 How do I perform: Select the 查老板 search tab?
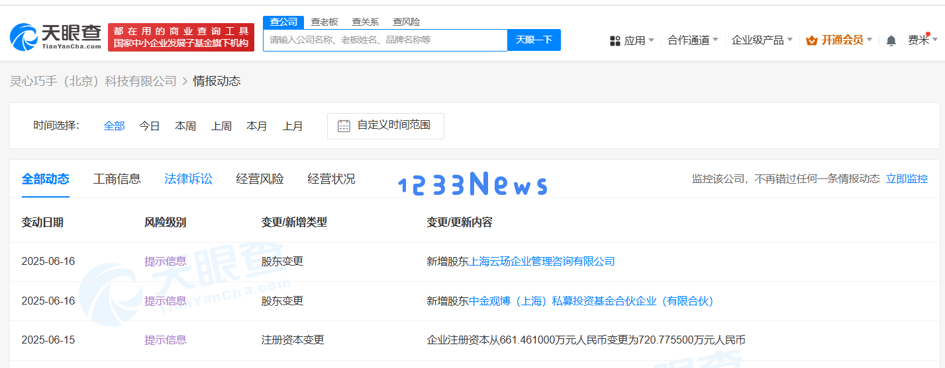coord(324,22)
